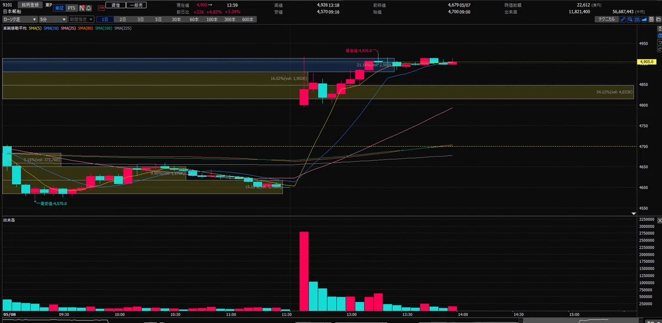Click the magnifier zoom icon
Image resolution: width=662 pixels, height=323 pixels.
(630, 19)
